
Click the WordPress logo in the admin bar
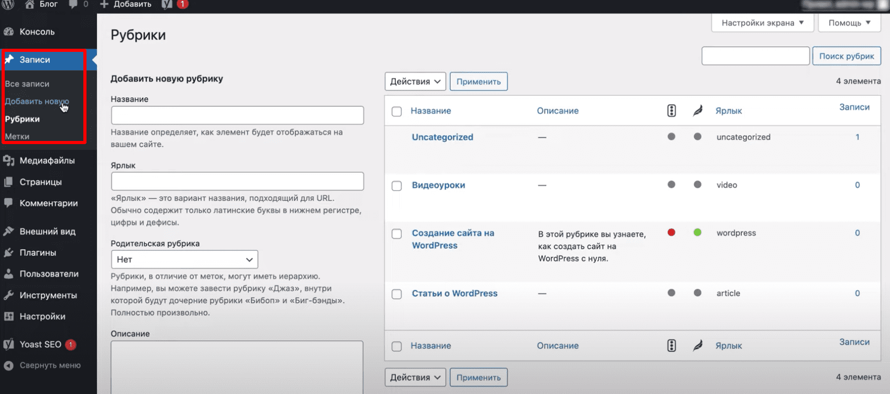tap(8, 4)
